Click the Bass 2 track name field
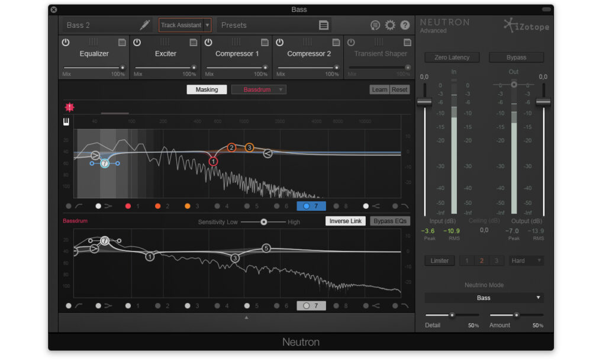The width and height of the screenshot is (606, 364). [108, 25]
